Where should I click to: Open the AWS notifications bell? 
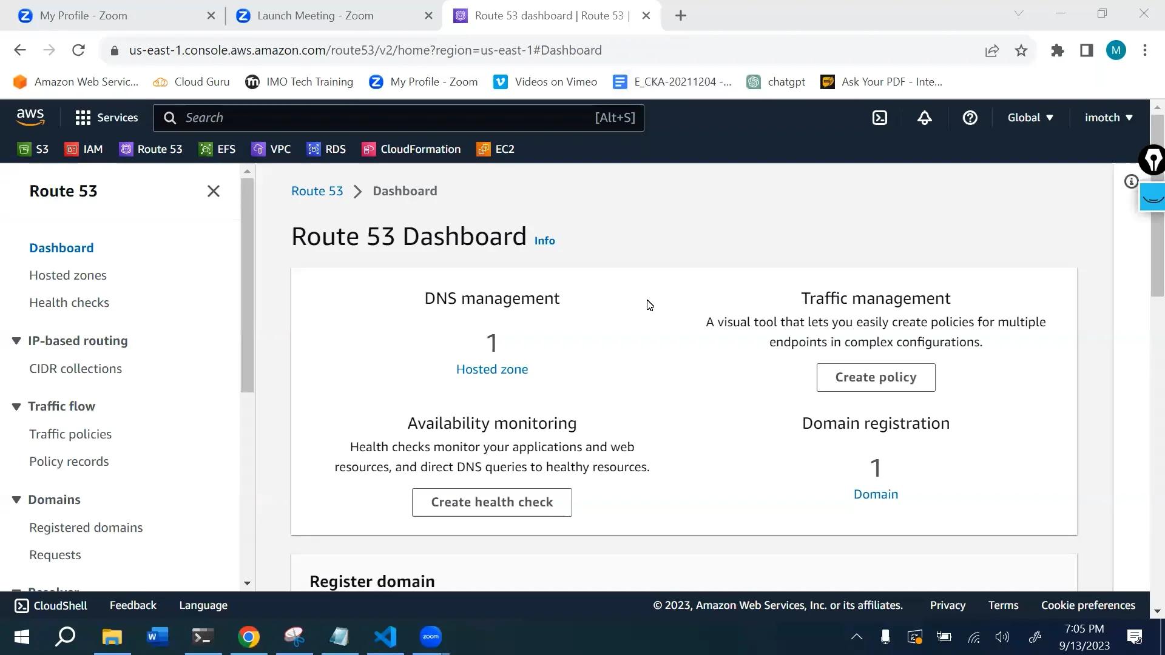[924, 118]
